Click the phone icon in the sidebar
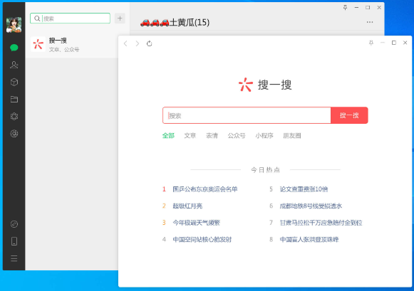The height and width of the screenshot is (291, 414). [14, 241]
